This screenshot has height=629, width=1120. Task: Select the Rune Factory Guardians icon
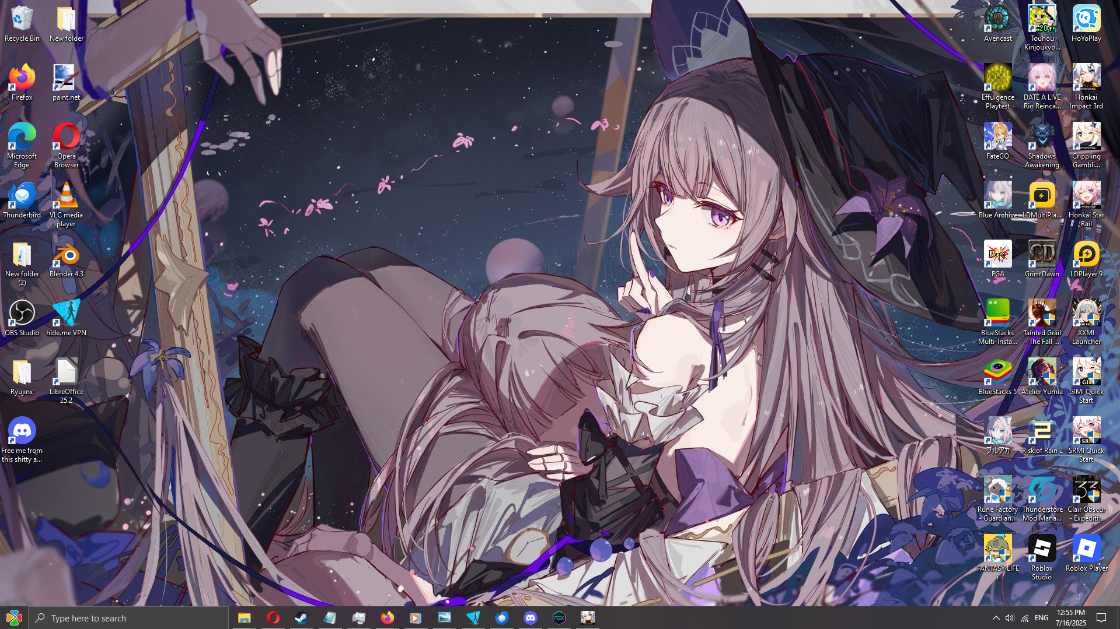tap(997, 499)
